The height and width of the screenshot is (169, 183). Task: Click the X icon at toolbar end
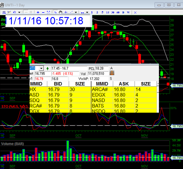pos(135,12)
